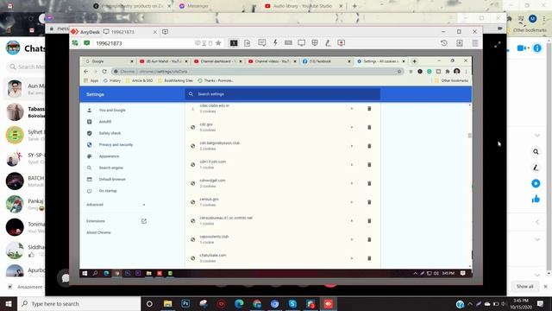Click remote Chrome address bar
The height and width of the screenshot is (311, 552).
[x=258, y=71]
